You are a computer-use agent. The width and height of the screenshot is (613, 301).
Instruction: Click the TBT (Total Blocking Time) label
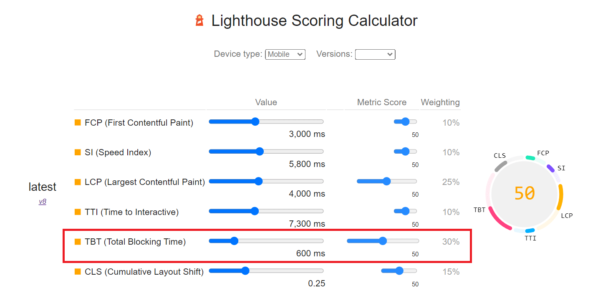[x=135, y=242]
